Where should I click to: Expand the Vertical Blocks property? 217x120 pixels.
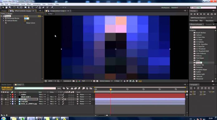[x=4, y=21]
